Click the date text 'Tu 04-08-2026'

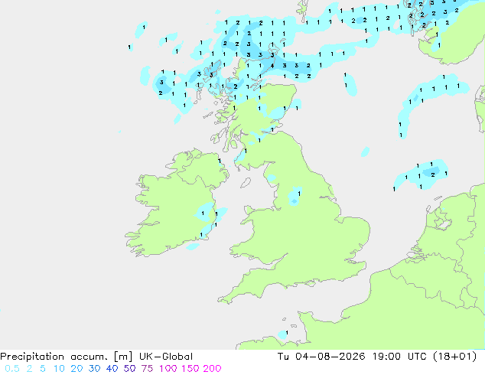pos(321,357)
